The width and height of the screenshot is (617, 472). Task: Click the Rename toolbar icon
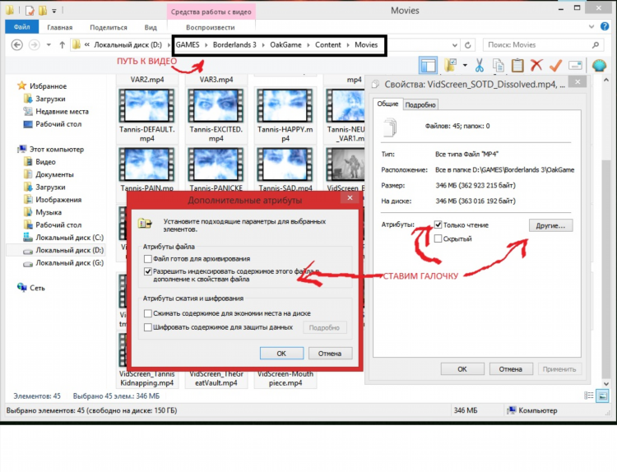coord(575,65)
